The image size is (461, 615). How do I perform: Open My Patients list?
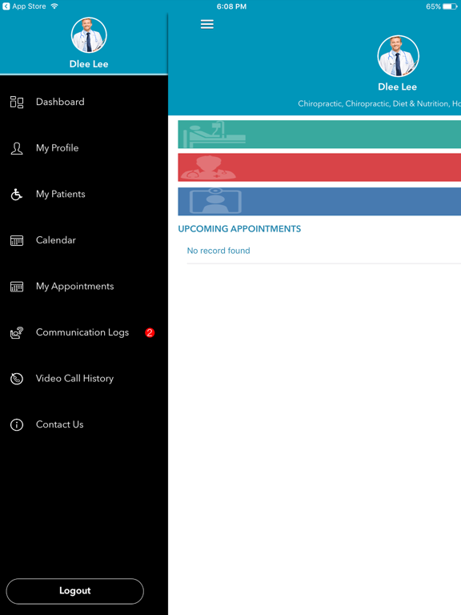84,194
